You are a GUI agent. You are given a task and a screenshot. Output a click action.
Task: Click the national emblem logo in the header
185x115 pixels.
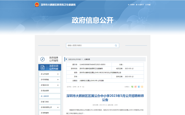37,5
